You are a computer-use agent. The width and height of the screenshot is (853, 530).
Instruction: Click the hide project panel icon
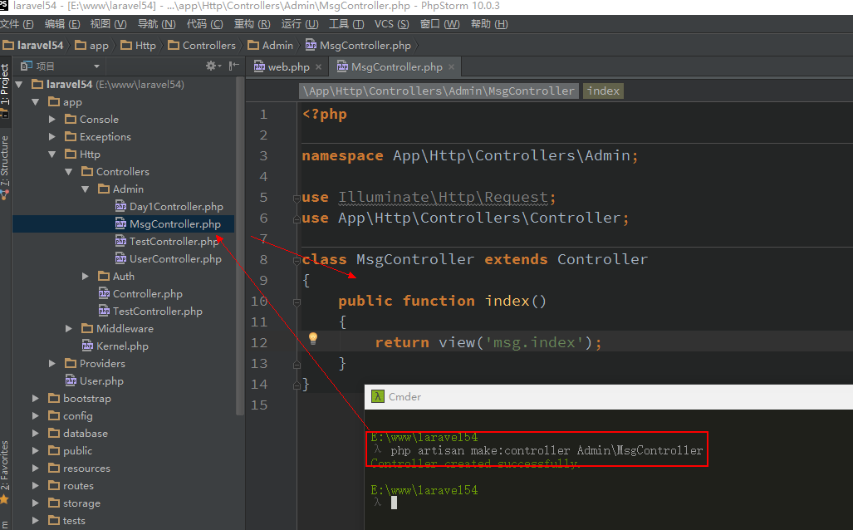[x=234, y=66]
